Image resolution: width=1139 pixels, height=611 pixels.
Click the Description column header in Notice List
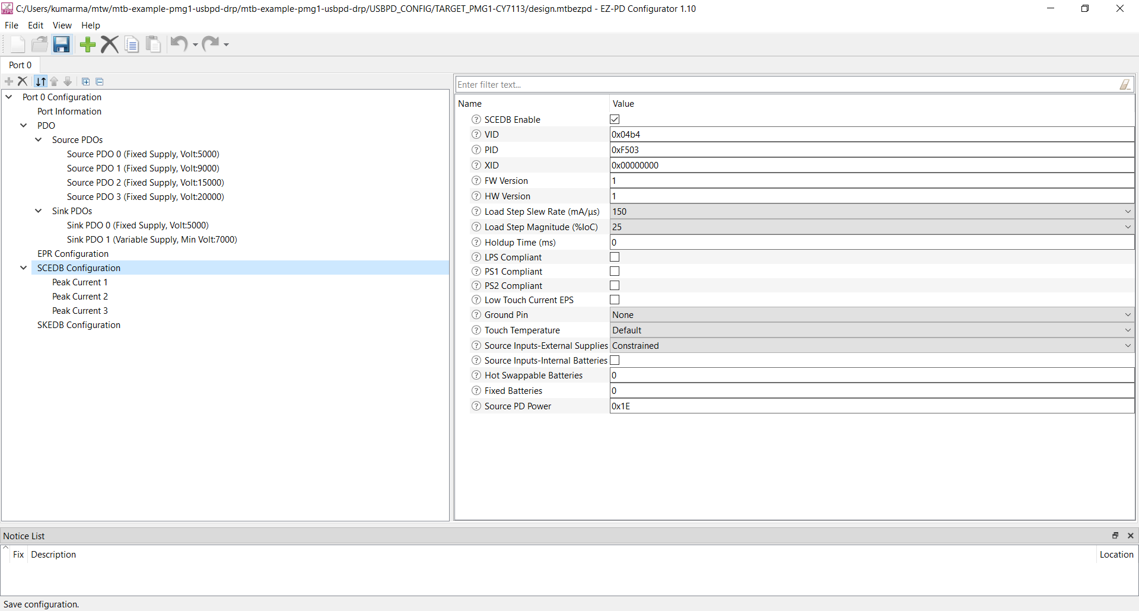[53, 555]
